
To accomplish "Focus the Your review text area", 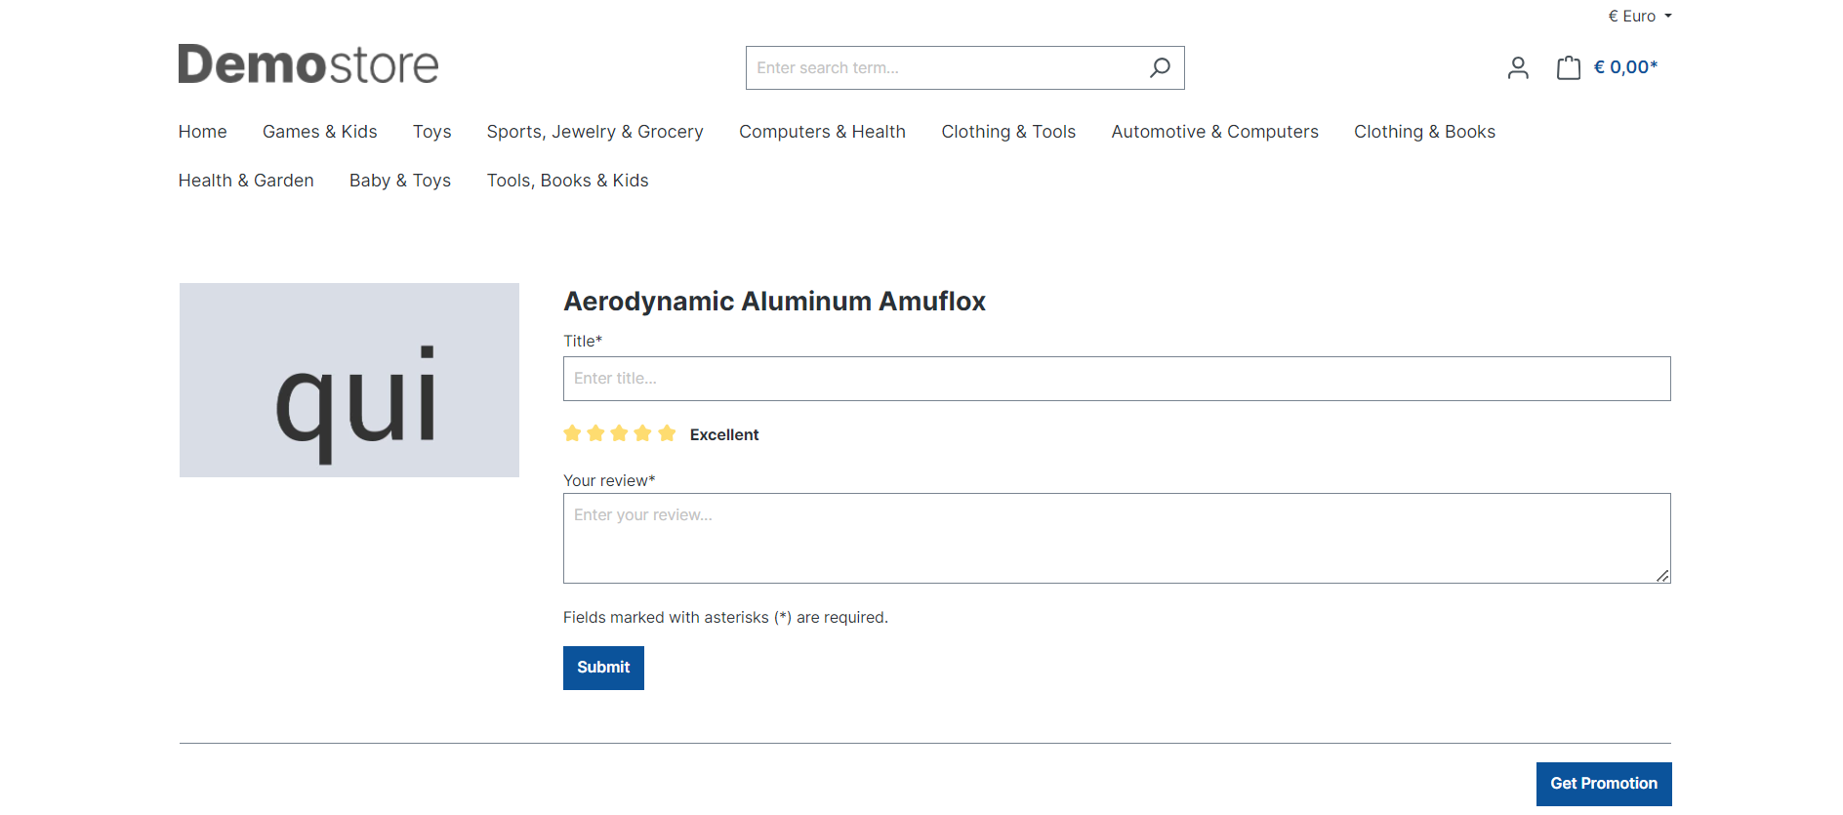I will pos(1117,538).
